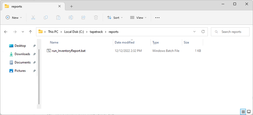Maximize the File Explorer window
Image resolution: width=253 pixels, height=115 pixels.
(x=235, y=4)
